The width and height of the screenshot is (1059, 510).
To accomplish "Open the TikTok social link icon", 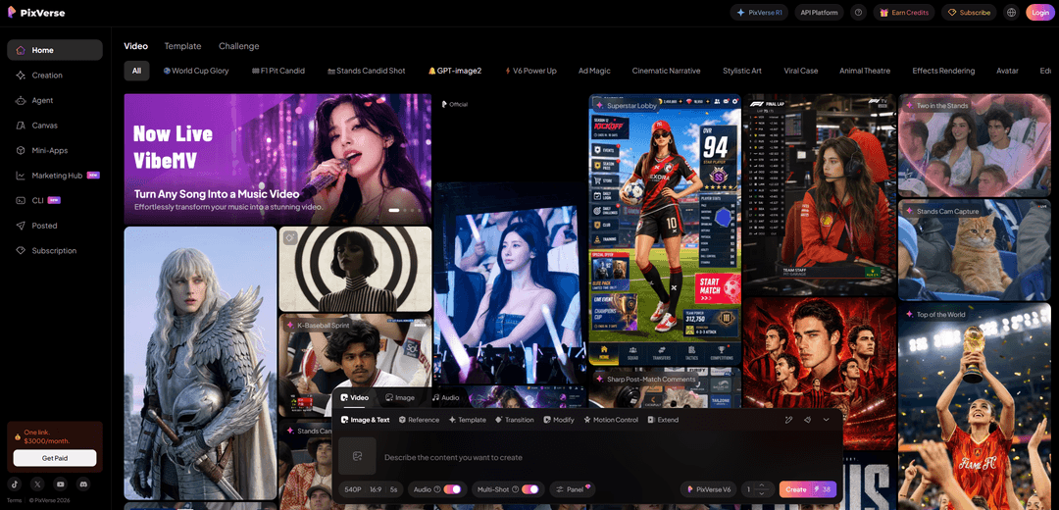I will (x=16, y=484).
